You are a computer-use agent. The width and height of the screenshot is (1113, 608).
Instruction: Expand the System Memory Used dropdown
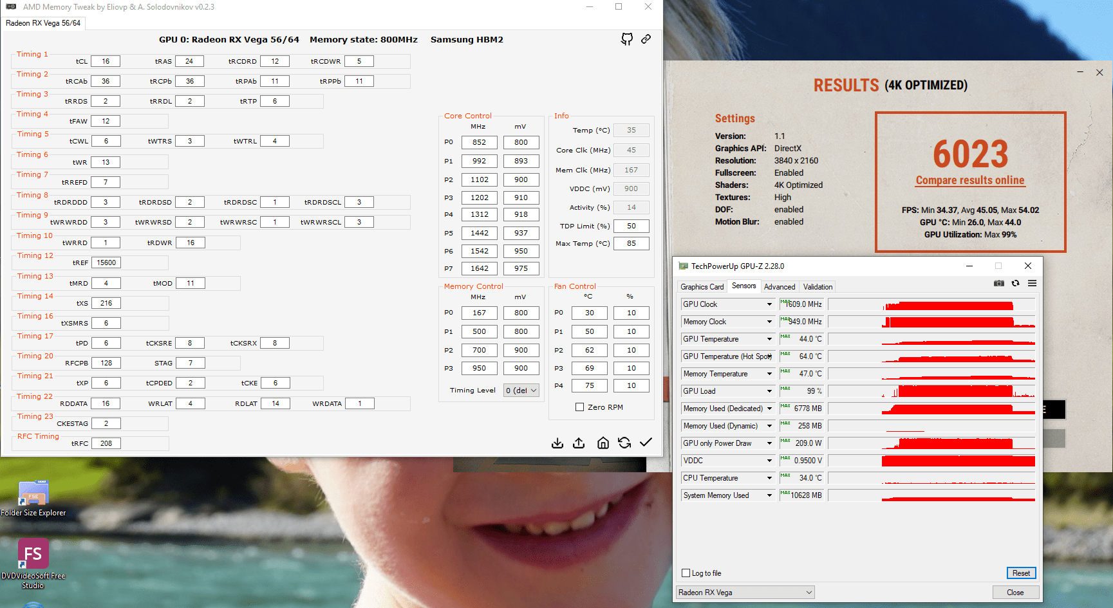(769, 495)
